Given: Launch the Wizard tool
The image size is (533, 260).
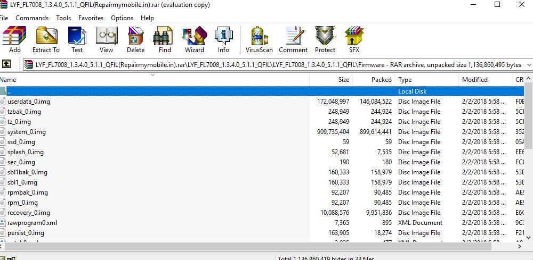Looking at the screenshot, I should click(x=194, y=40).
